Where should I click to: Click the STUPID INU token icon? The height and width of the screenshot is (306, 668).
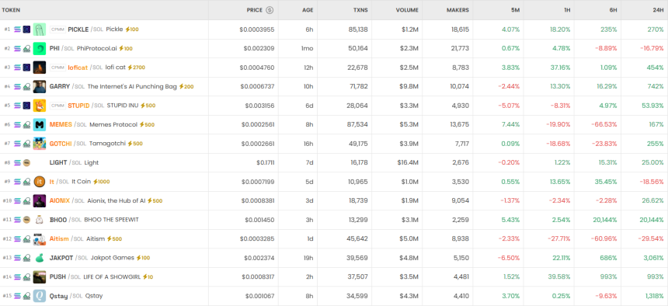coord(40,106)
